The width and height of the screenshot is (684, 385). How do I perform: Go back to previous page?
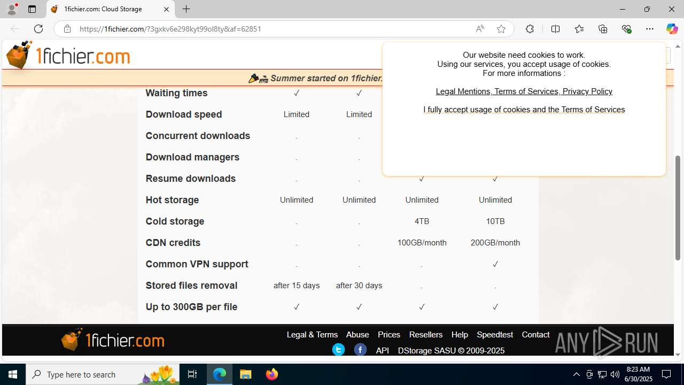click(15, 29)
